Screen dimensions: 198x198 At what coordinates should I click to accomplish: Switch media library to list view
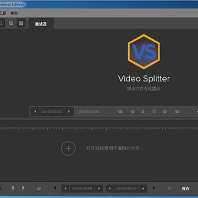click(x=11, y=23)
